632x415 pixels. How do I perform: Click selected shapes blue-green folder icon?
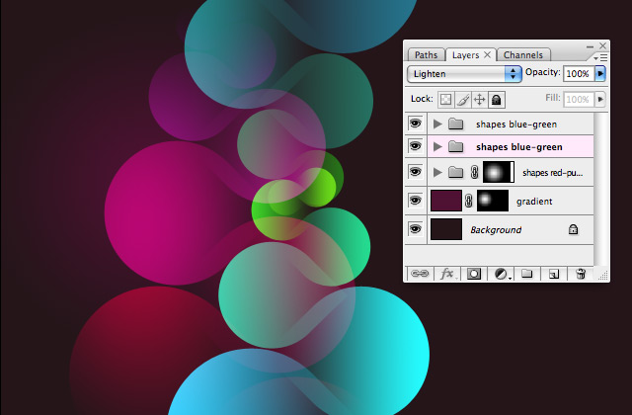click(x=455, y=147)
